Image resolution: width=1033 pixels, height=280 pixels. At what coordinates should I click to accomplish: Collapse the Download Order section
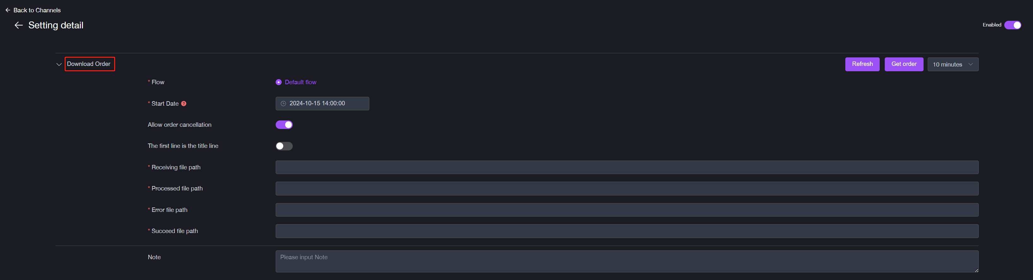[59, 64]
